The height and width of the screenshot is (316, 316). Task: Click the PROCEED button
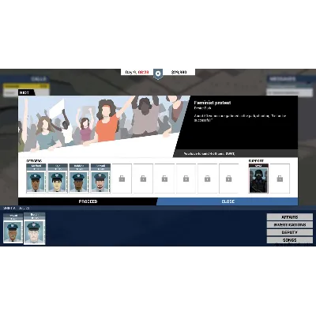(x=88, y=201)
